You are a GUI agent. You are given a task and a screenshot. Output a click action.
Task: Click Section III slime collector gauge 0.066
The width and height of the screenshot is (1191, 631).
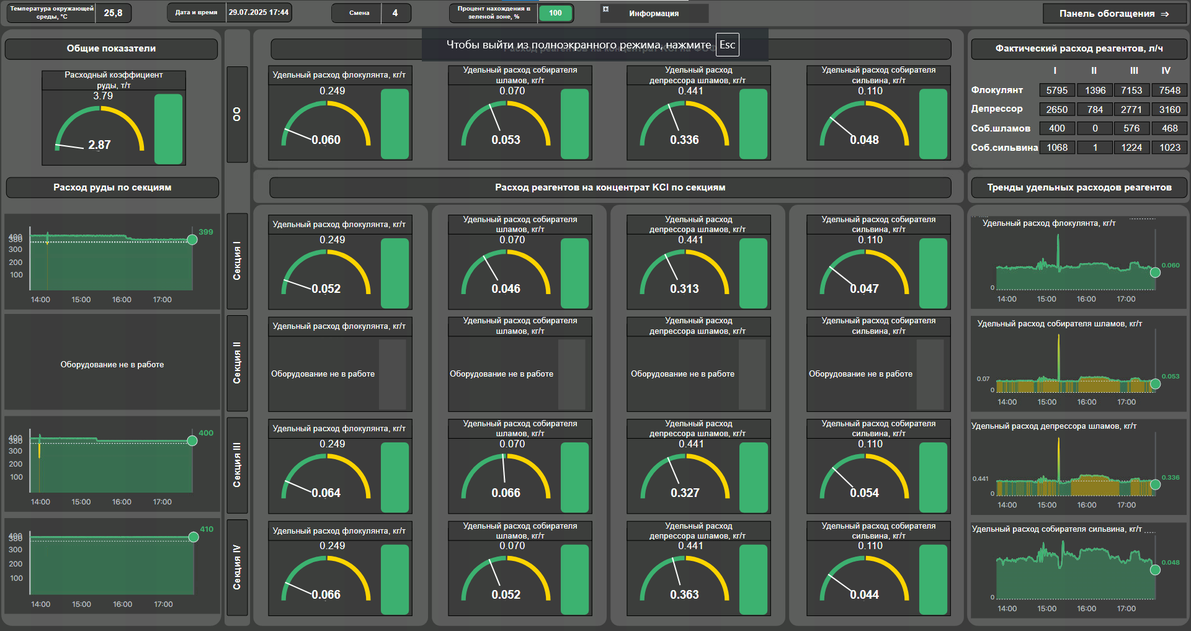[x=505, y=477]
